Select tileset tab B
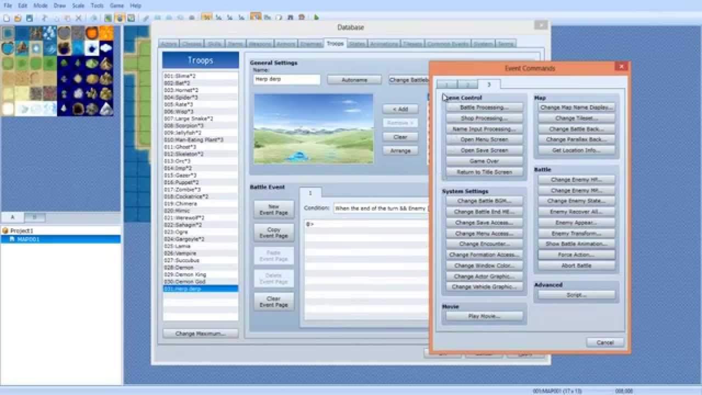Viewport: 702px width, 395px height. click(x=35, y=217)
